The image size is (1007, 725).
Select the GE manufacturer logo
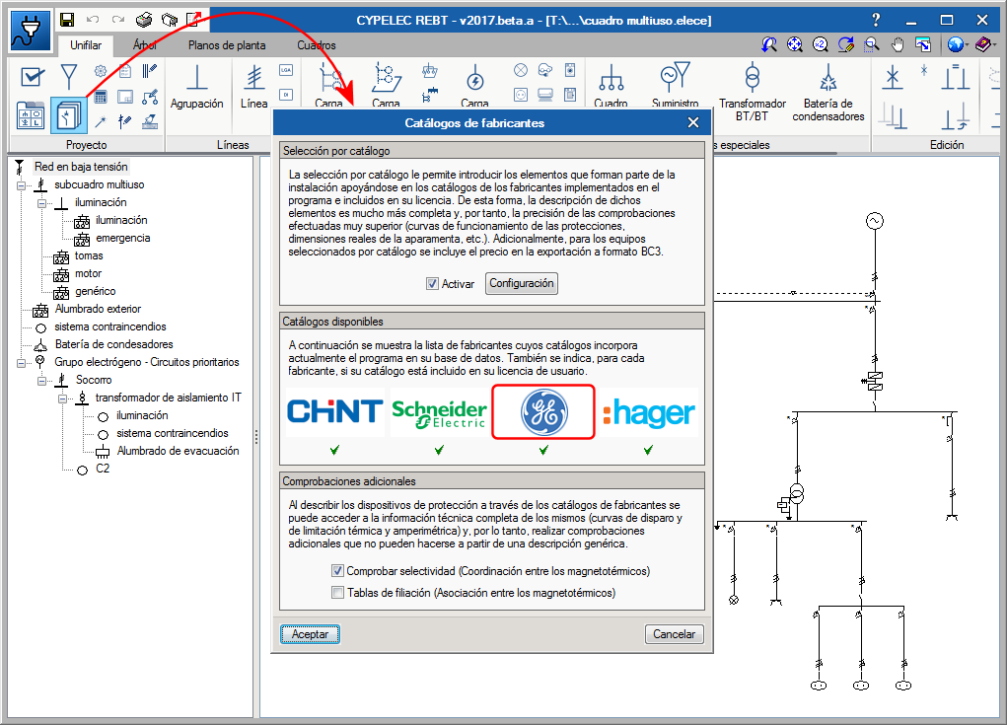[x=543, y=411]
